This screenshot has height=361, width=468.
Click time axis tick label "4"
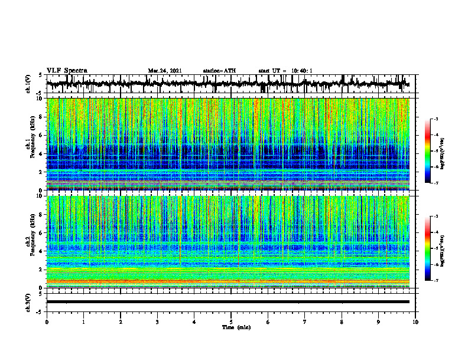pos(194,322)
